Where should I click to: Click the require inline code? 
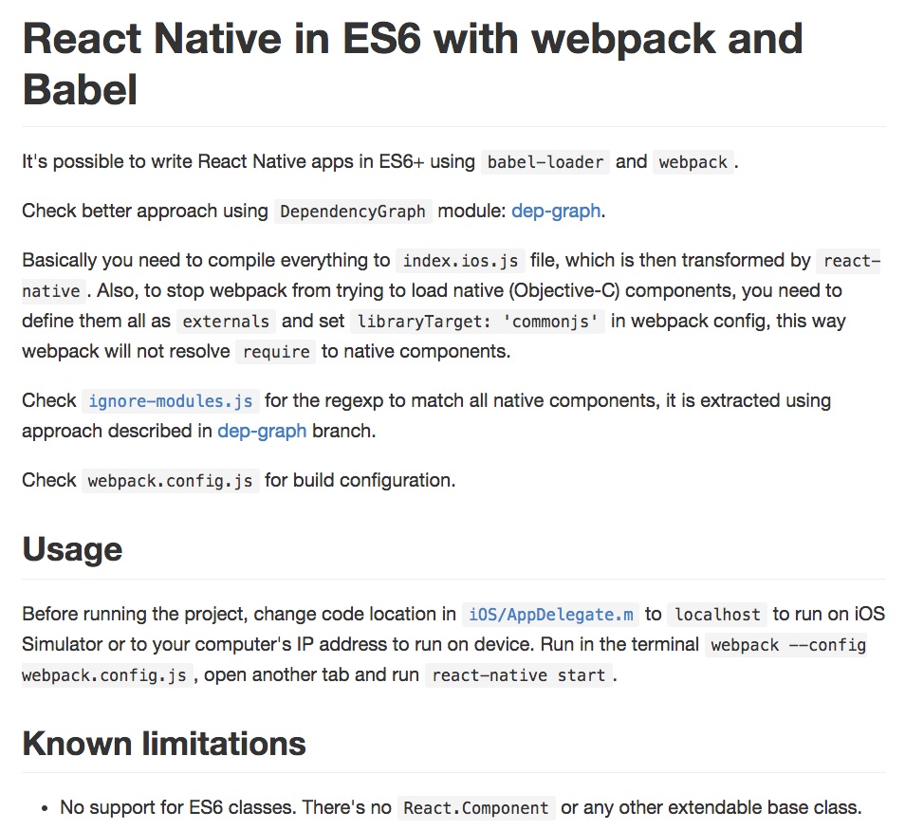point(275,351)
